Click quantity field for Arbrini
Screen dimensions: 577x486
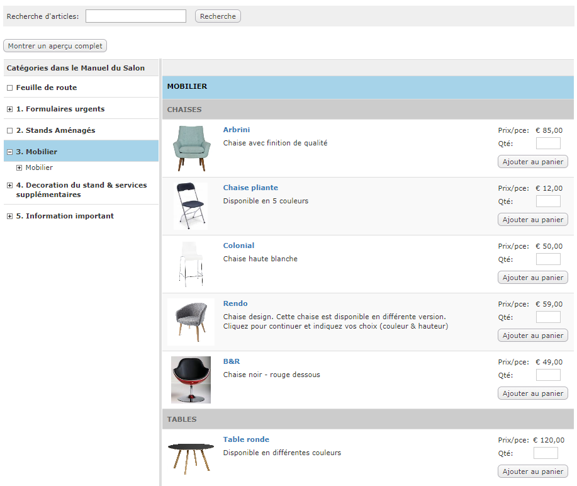tap(548, 144)
